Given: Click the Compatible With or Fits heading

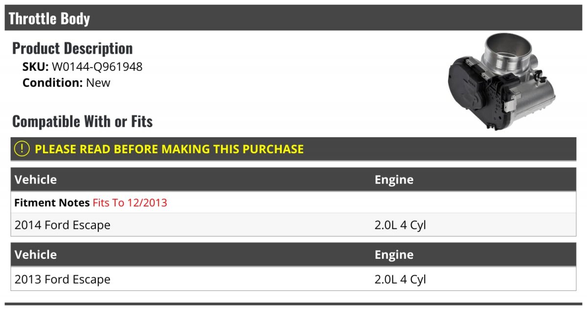Looking at the screenshot, I should (83, 121).
